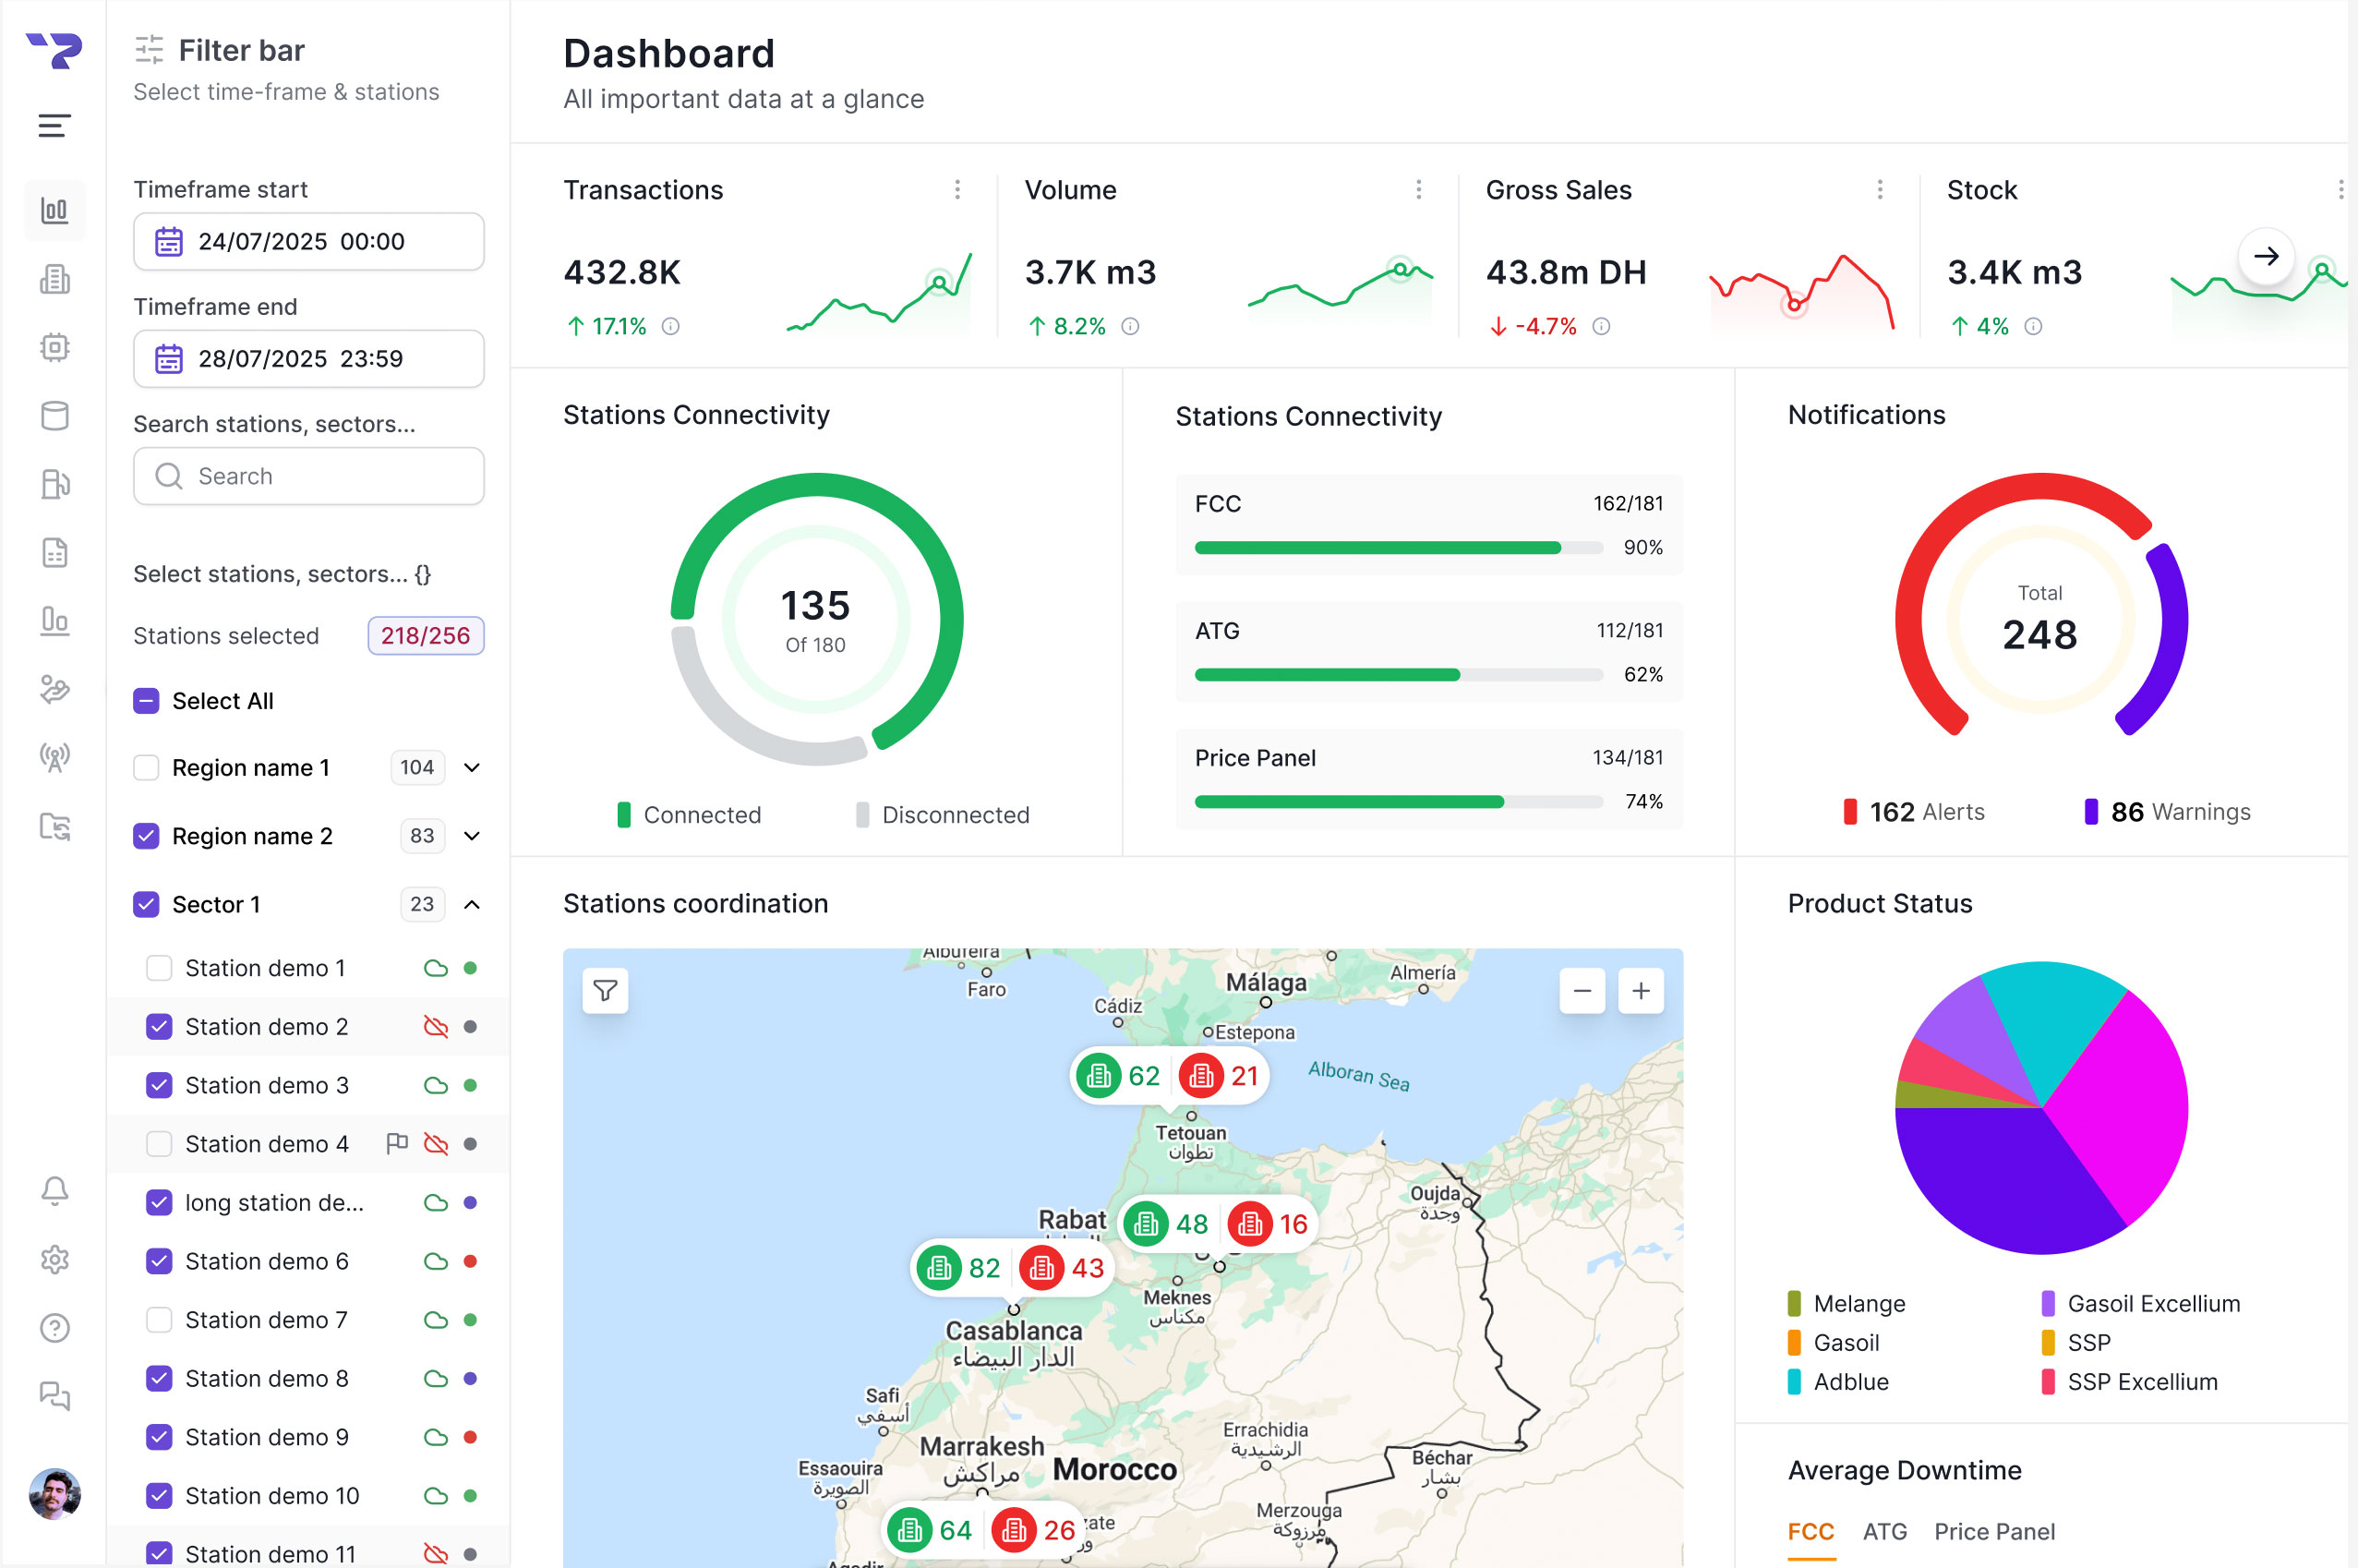Screen dimensions: 2358x1568
Task: Switch to the ATG downtime tab
Action: click(x=1884, y=1531)
